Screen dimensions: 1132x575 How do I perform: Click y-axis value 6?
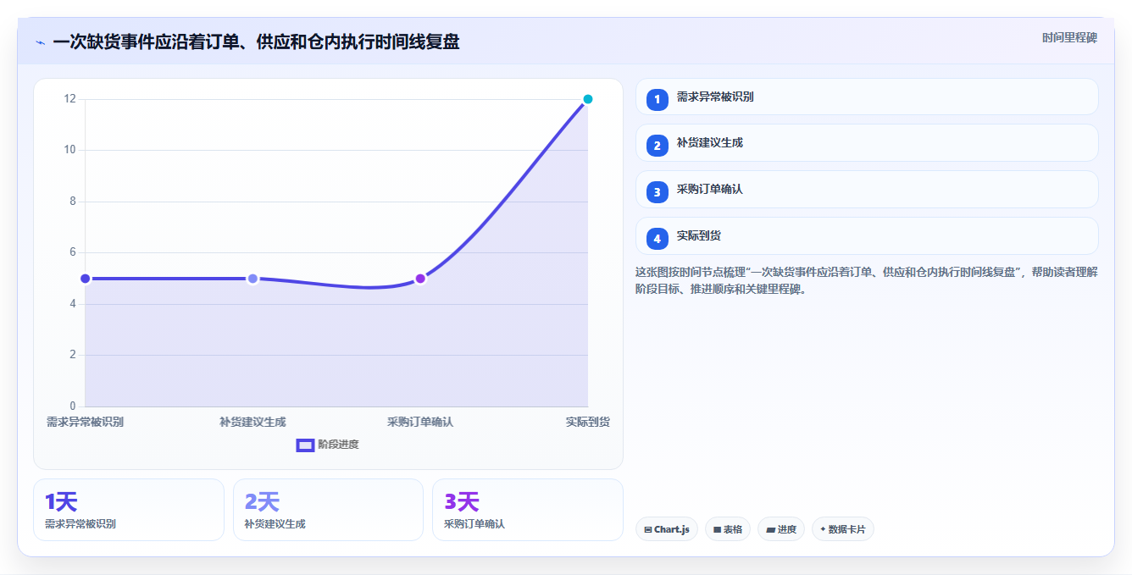72,252
